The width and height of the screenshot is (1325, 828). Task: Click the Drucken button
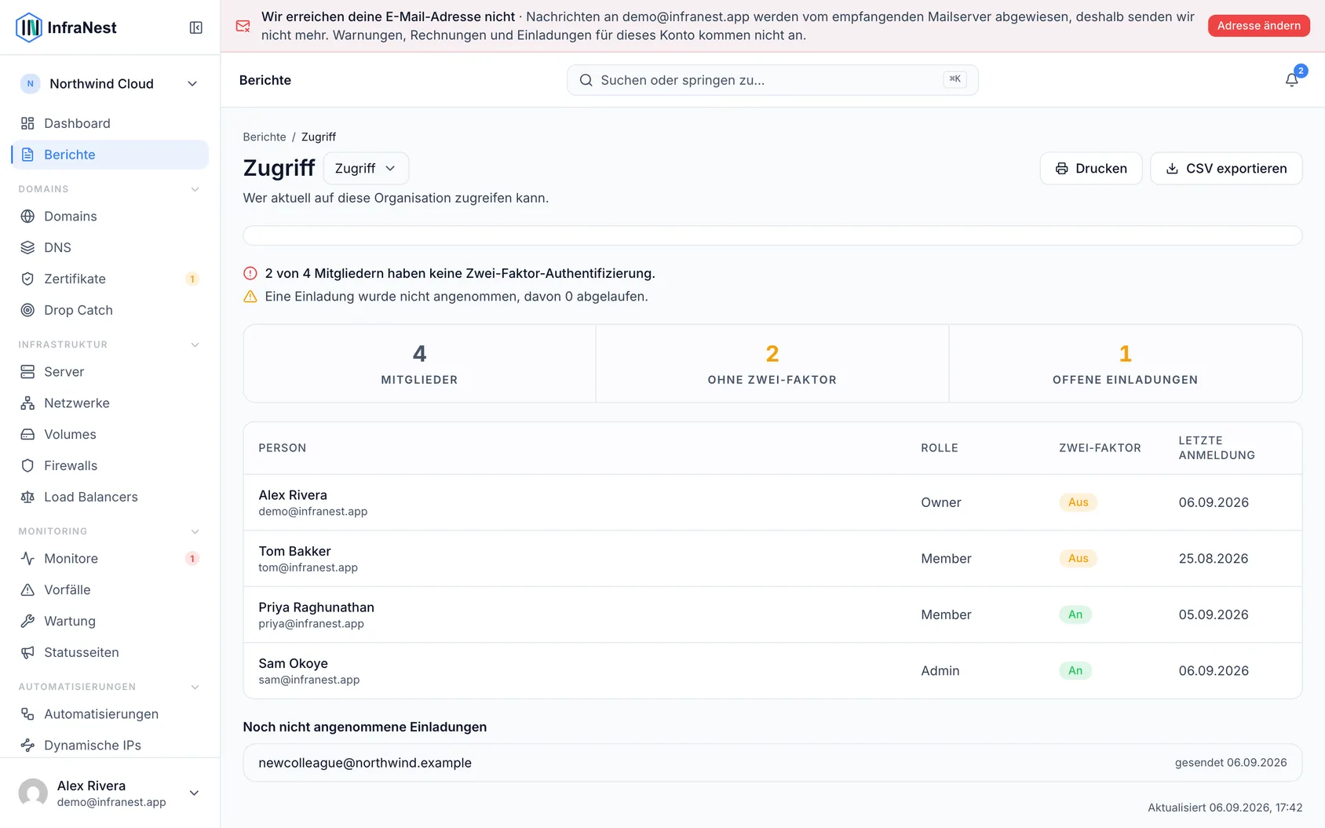click(1090, 169)
